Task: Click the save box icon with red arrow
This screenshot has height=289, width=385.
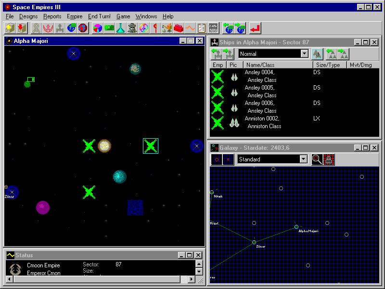Action: (x=22, y=28)
